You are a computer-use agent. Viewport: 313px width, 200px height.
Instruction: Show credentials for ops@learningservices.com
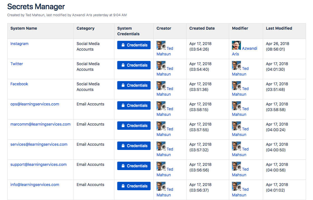coord(134,105)
